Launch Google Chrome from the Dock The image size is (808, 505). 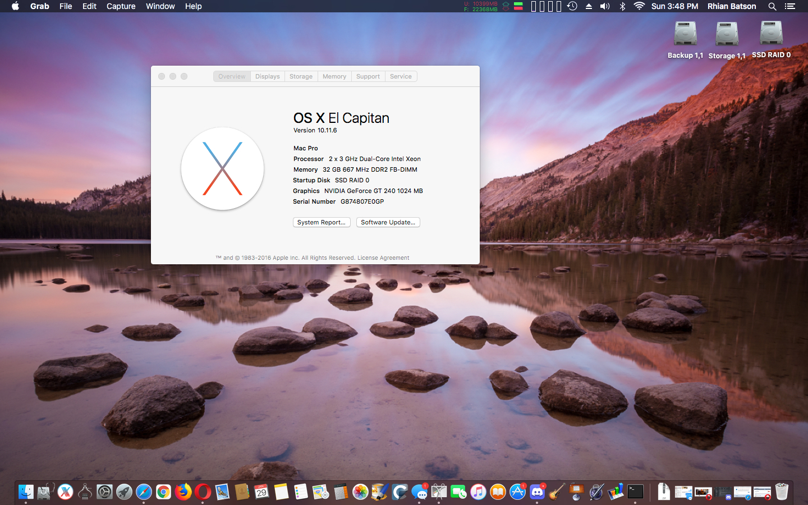point(163,492)
